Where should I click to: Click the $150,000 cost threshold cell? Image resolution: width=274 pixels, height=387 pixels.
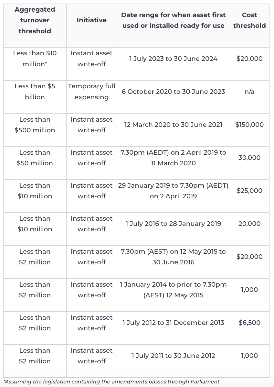249,125
